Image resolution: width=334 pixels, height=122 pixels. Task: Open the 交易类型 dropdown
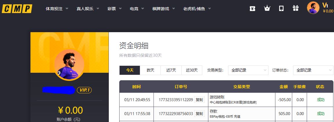tap(248, 70)
